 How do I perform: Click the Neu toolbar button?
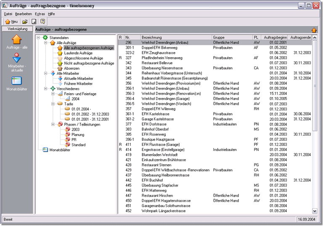(x=11, y=21)
